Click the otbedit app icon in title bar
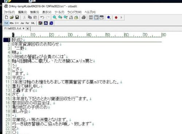Viewport: 182px width, 134px height. click(6, 6)
